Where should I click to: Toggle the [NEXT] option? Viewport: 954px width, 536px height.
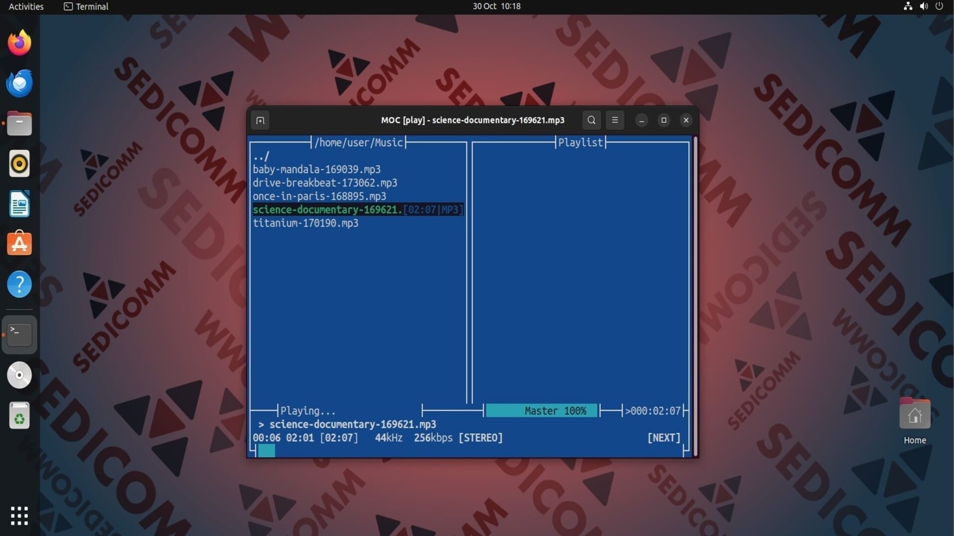point(664,438)
